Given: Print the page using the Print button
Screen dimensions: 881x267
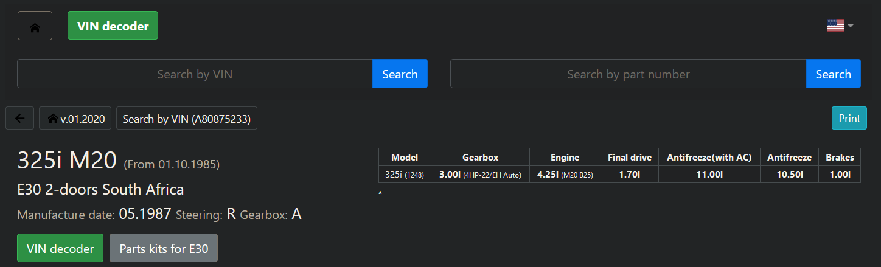Looking at the screenshot, I should tap(849, 119).
